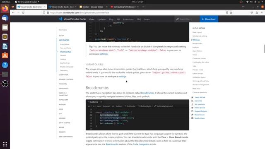
Task: Expand the SETUP section in sidebar
Action: click(61, 36)
